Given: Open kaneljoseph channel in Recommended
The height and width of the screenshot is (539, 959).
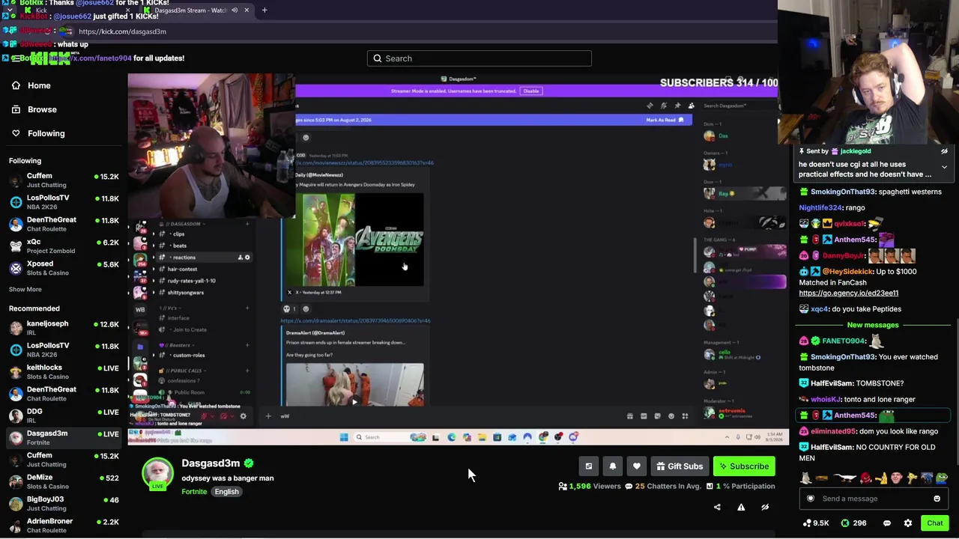Looking at the screenshot, I should pos(64,328).
